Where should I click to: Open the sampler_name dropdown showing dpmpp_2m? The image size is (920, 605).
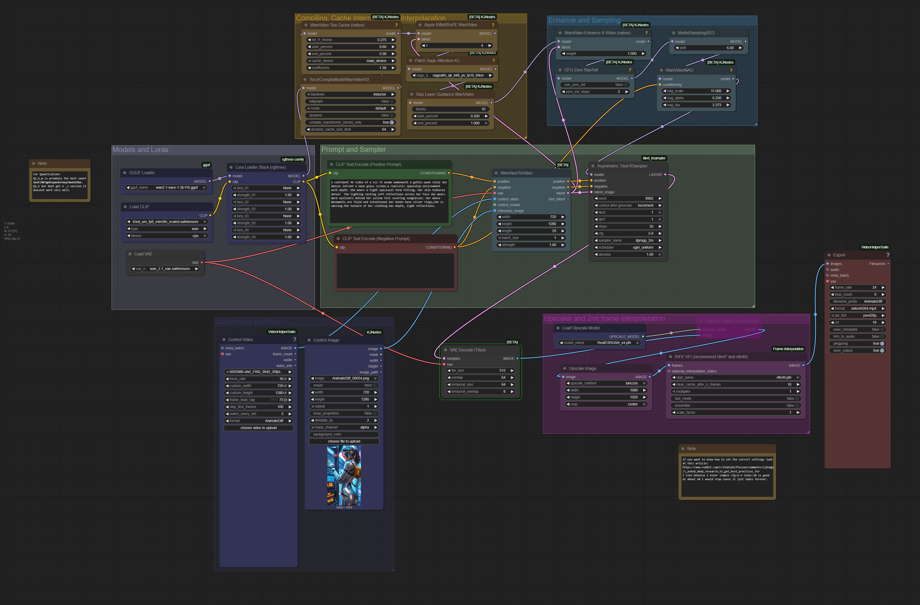point(628,240)
